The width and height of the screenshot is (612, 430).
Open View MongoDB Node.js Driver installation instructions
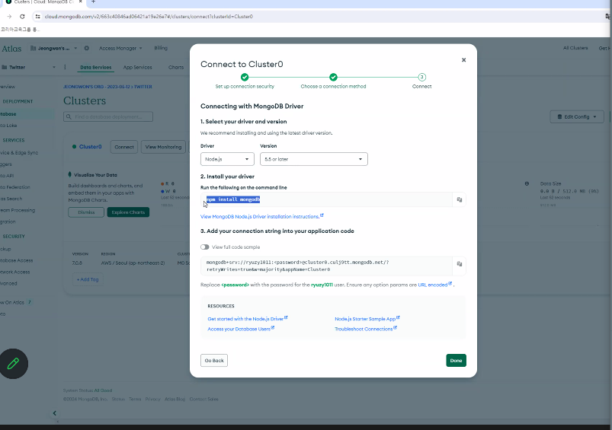point(261,216)
